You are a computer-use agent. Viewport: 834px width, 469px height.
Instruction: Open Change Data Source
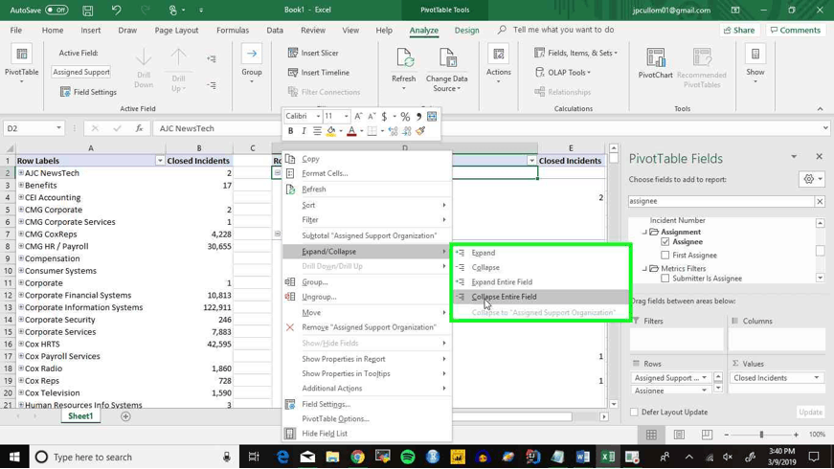pos(447,69)
